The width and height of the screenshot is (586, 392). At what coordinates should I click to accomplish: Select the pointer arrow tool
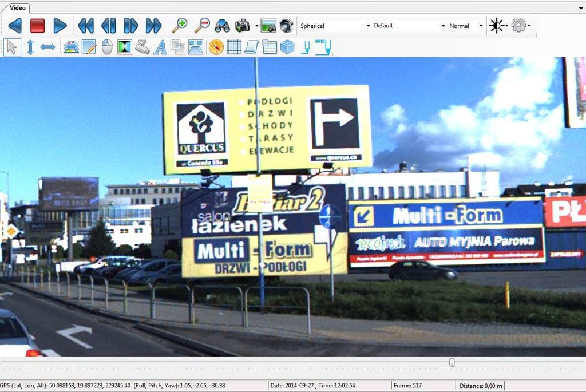tap(12, 47)
